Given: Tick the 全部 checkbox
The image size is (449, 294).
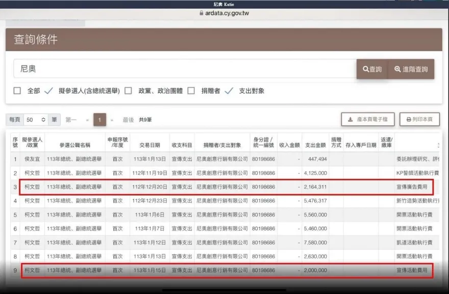Looking at the screenshot, I should [x=17, y=91].
